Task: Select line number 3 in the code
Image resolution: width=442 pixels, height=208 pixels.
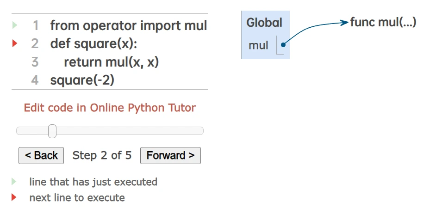Action: click(x=35, y=62)
